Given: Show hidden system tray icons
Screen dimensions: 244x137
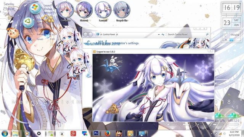Looking at the screenshot, I should tap(211, 134).
